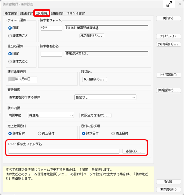The image size is (184, 195).
Task: Save with the コード保存(C) button
Action: tap(168, 75)
